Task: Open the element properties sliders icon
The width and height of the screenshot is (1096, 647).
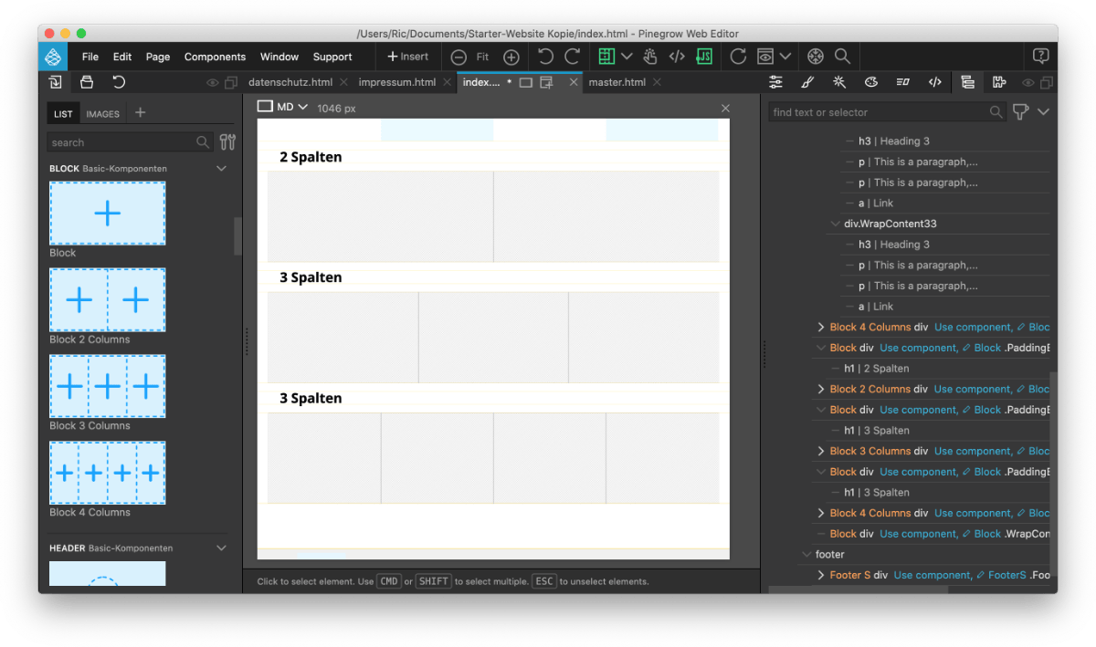Action: pos(775,82)
